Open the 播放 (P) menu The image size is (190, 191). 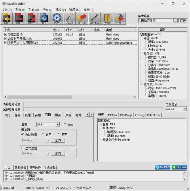click(61, 10)
